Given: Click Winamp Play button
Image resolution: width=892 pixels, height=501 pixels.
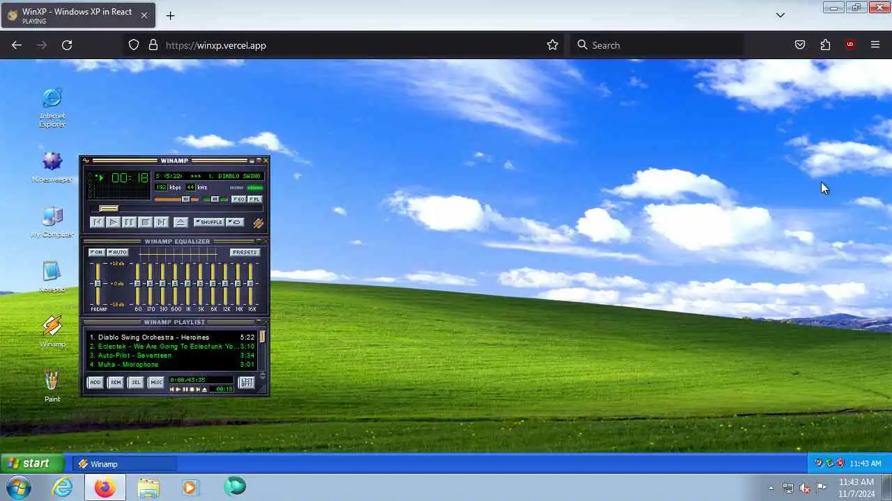Looking at the screenshot, I should tap(114, 222).
